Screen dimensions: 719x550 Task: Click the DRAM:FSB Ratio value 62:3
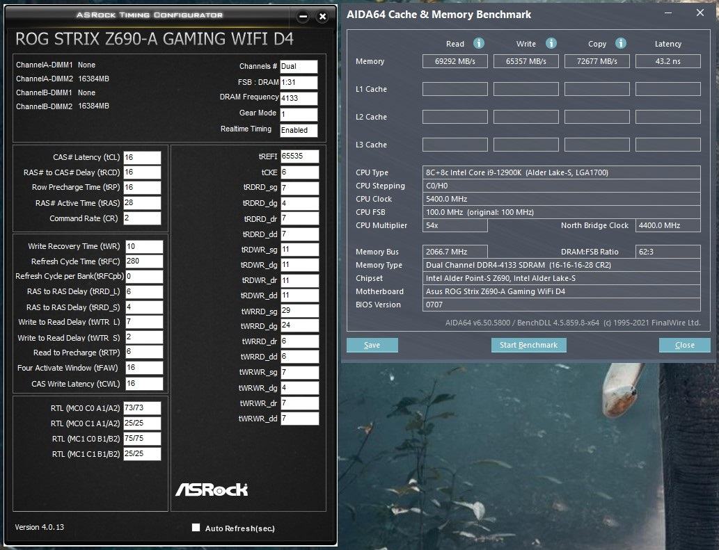(668, 252)
